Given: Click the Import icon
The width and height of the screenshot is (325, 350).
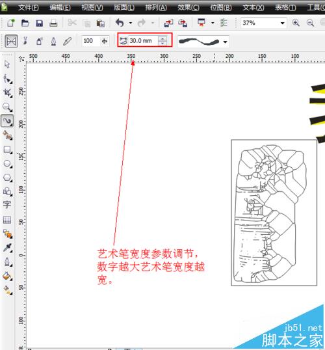Looking at the screenshot, I should tap(168, 23).
